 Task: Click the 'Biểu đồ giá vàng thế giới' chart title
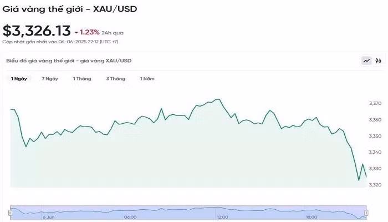69,60
